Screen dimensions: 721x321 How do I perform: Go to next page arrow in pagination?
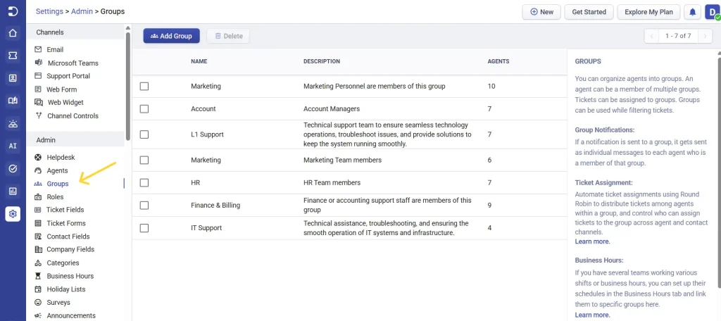coord(705,36)
